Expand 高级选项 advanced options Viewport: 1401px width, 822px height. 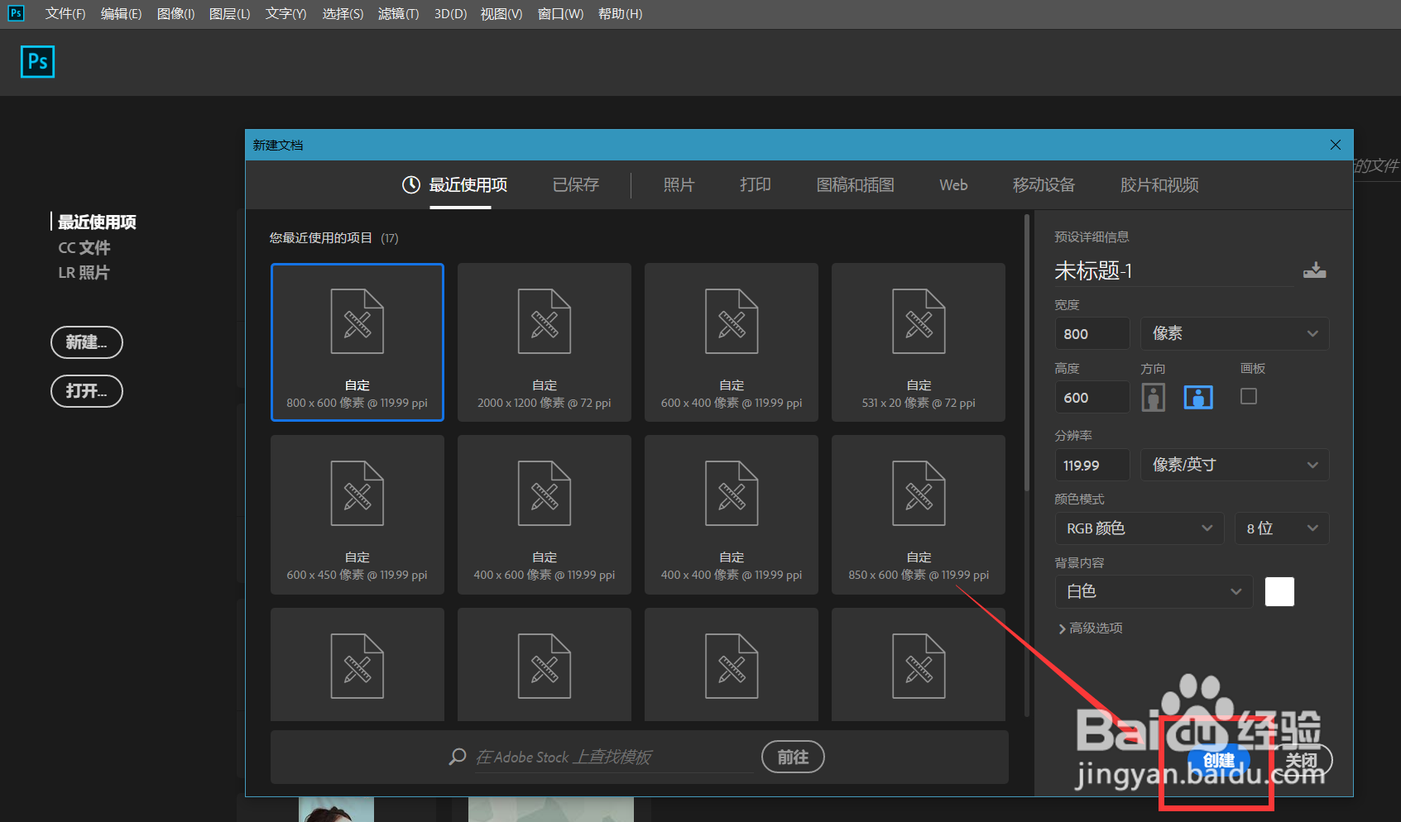(x=1091, y=628)
